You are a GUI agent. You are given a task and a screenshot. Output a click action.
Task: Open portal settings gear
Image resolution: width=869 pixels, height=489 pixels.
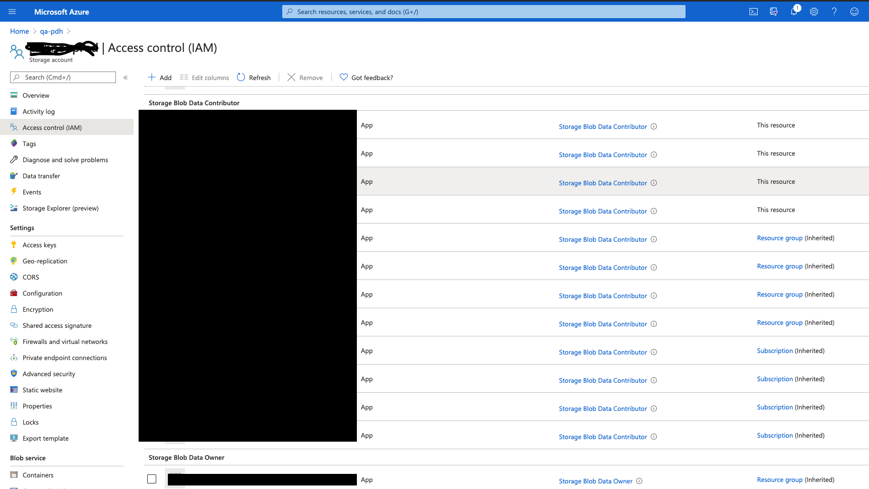click(814, 12)
